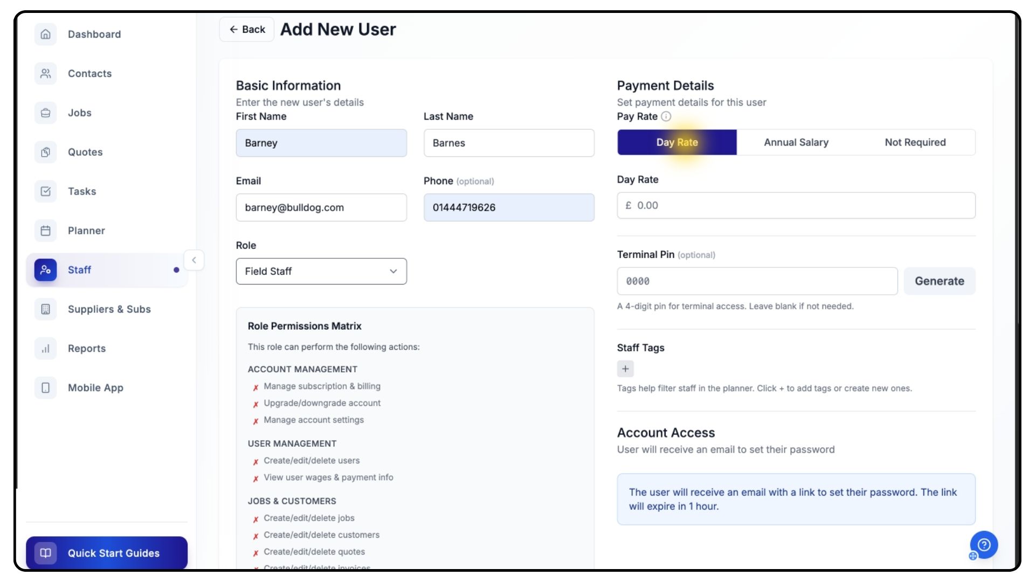
Task: Click the Jobs sidebar icon
Action: 46,113
